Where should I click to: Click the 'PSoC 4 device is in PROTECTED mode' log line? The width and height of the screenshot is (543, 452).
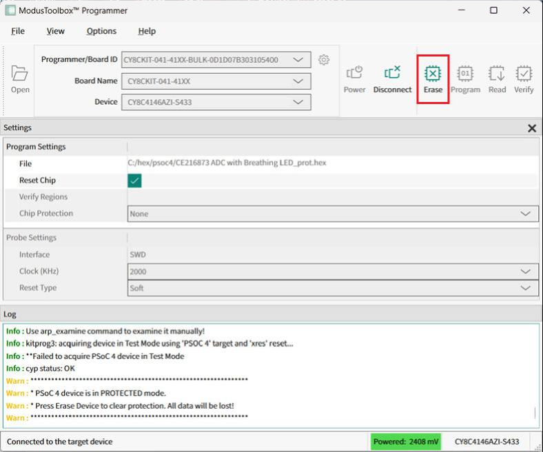point(86,393)
